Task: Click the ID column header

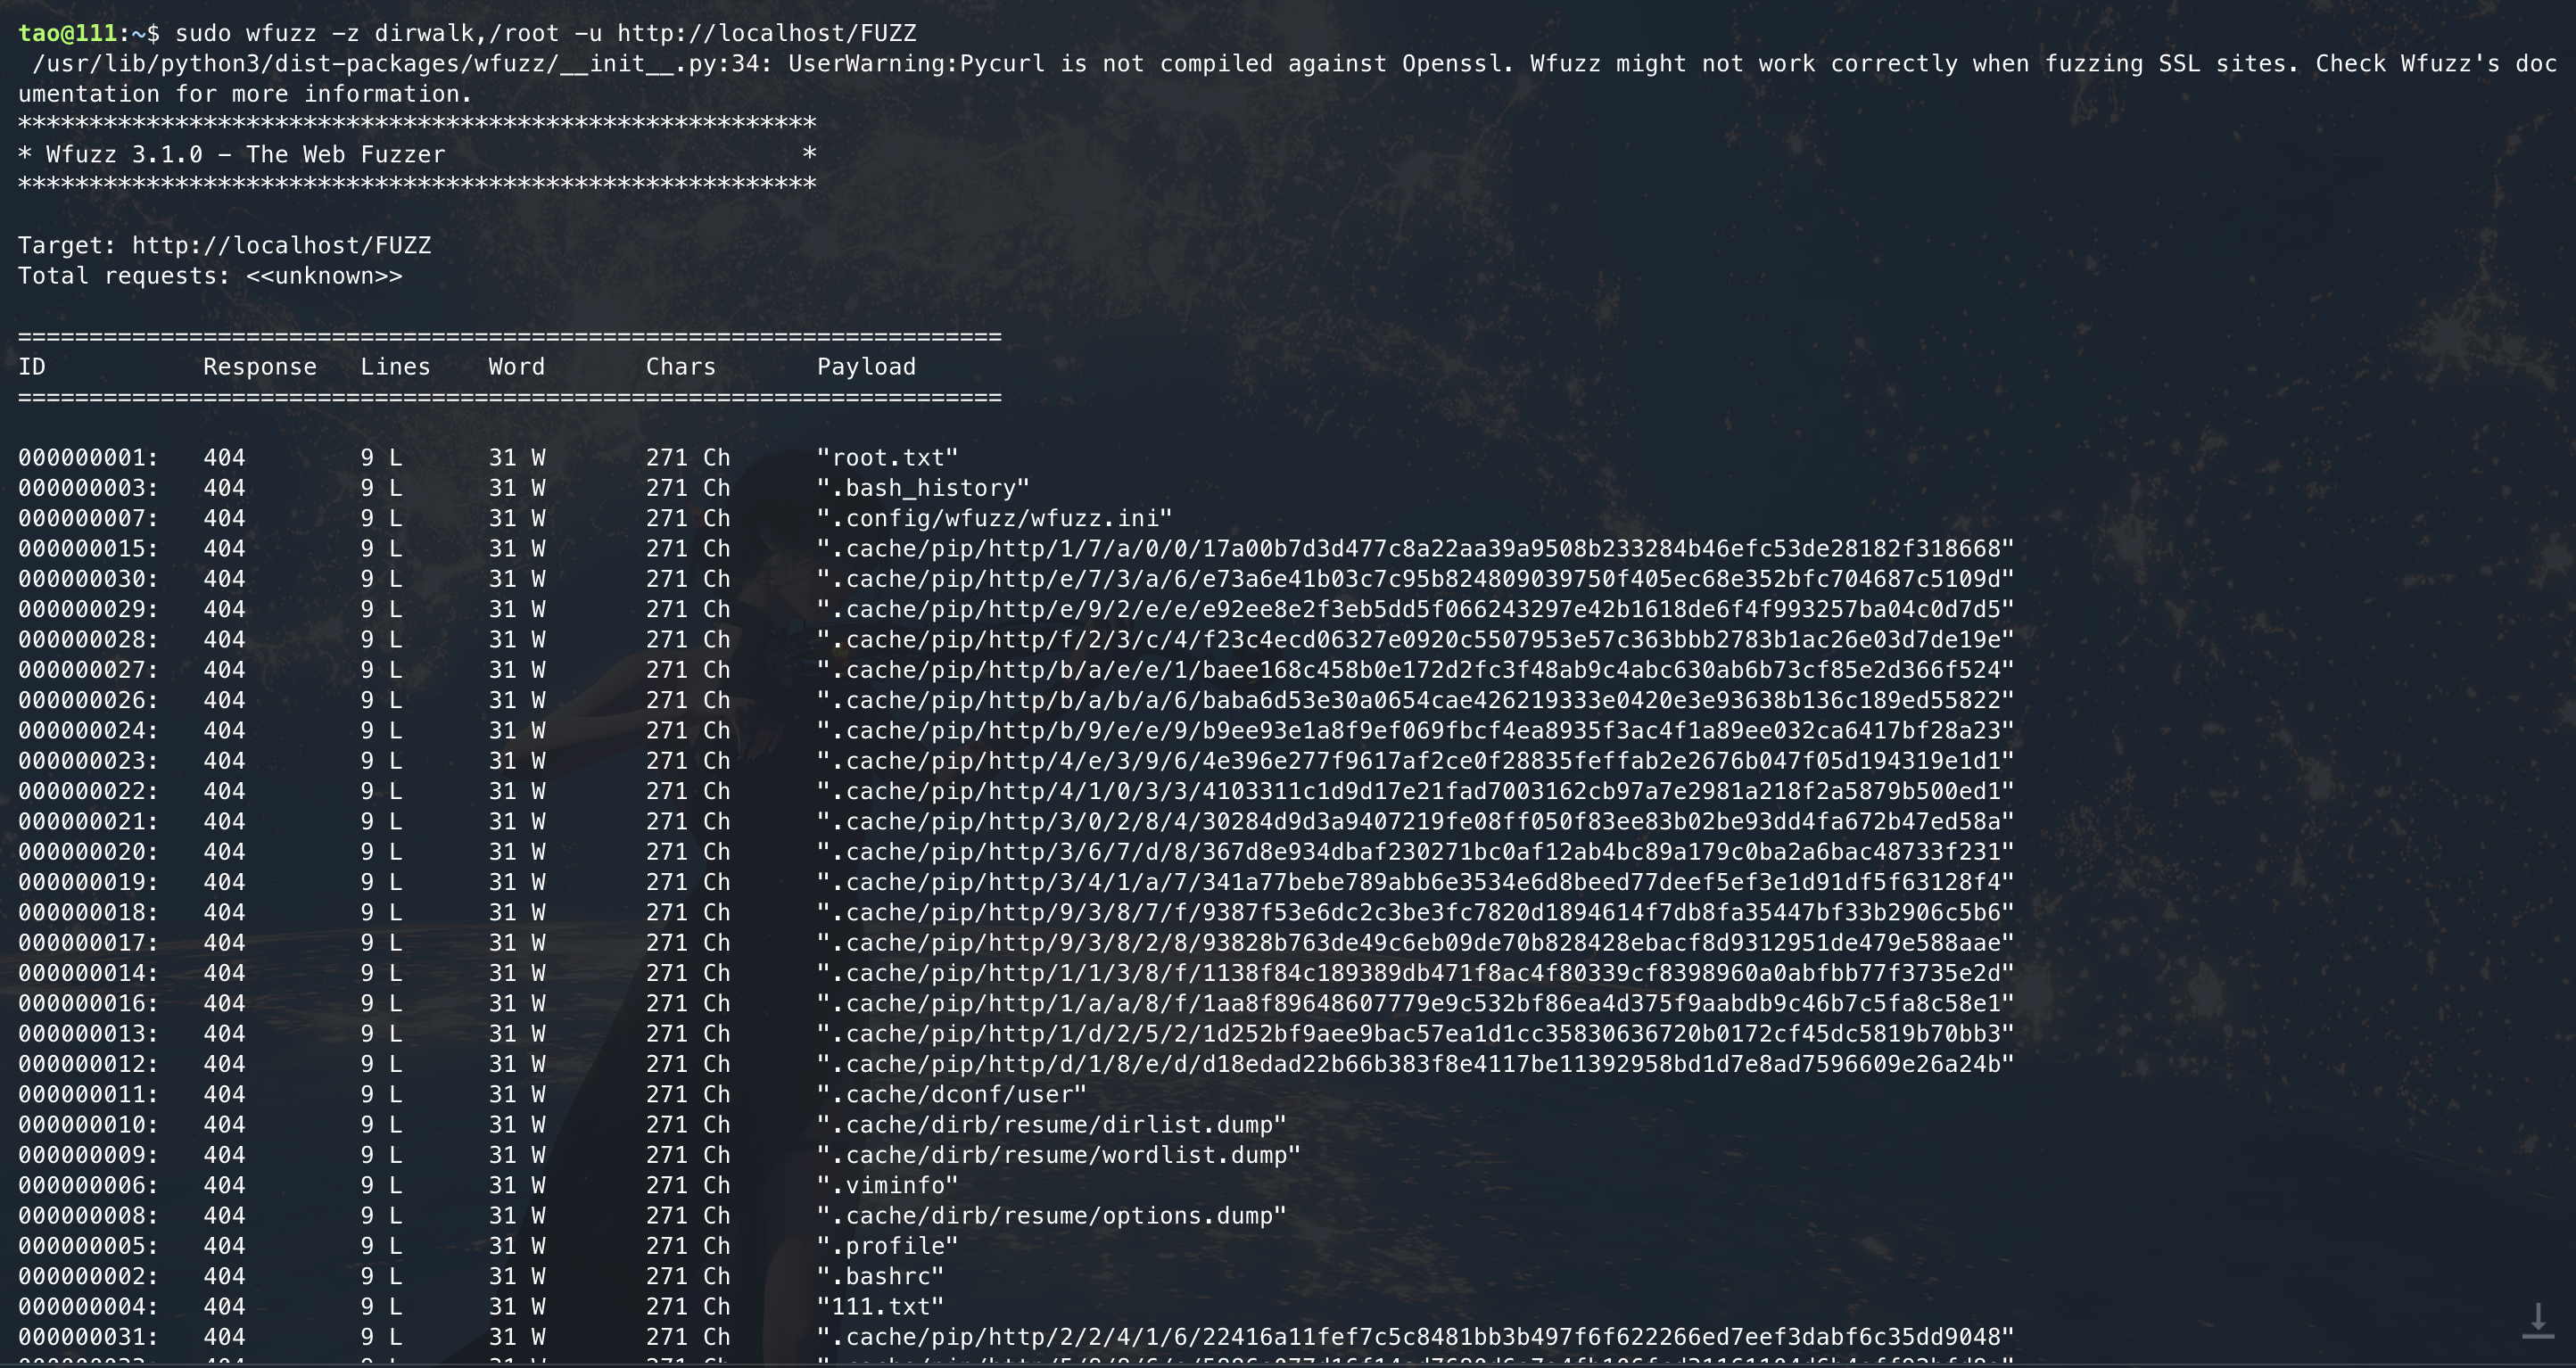Action: (32, 366)
